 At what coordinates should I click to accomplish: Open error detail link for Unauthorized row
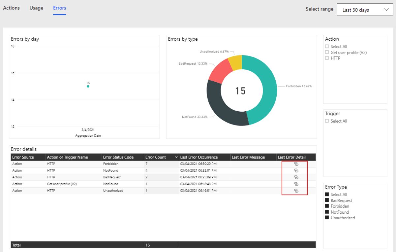pos(296,191)
